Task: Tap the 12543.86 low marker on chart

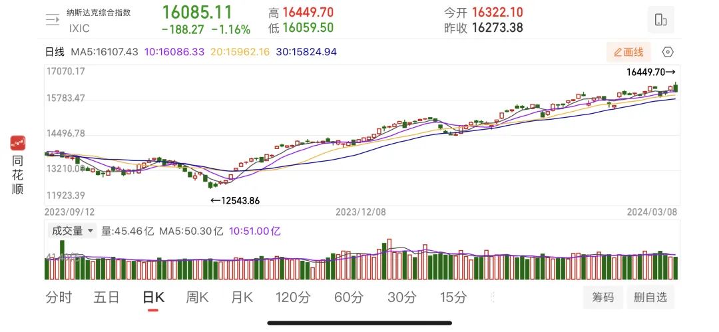Action: 235,200
